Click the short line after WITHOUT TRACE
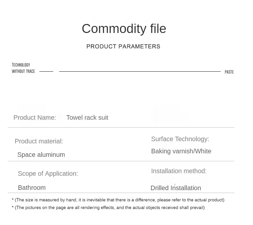This screenshot has height=225, width=253. click(46, 71)
